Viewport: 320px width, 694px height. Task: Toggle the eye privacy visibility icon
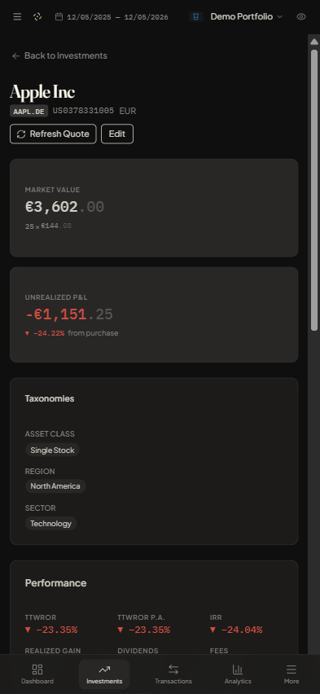point(301,17)
